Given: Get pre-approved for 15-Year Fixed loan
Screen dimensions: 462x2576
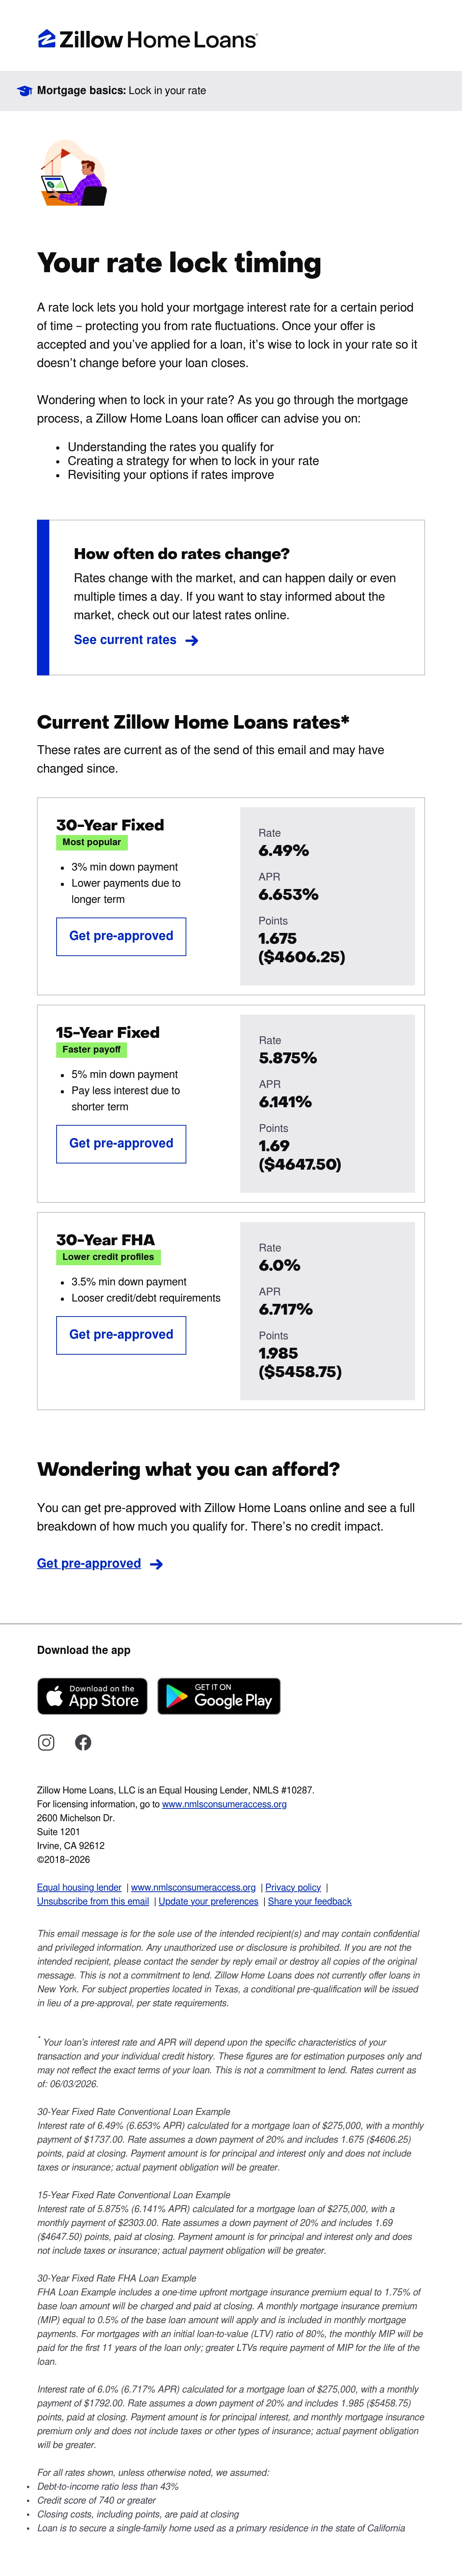Looking at the screenshot, I should 121,1143.
